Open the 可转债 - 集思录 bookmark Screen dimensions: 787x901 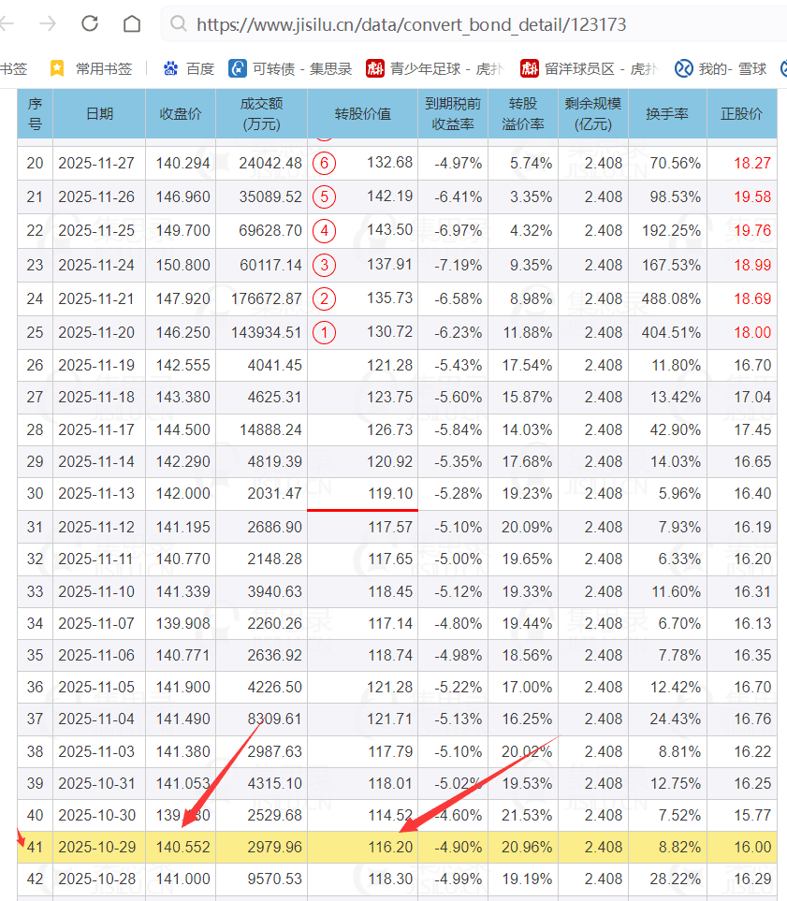pyautogui.click(x=291, y=68)
